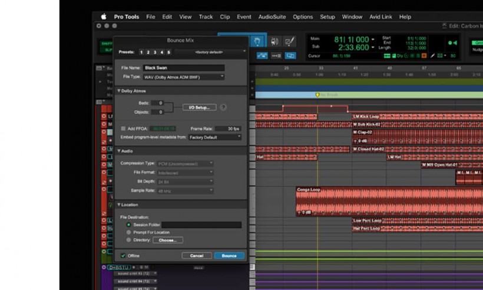Viewport: 483px width, 290px height.
Task: Open the Apple menu
Action: [104, 17]
